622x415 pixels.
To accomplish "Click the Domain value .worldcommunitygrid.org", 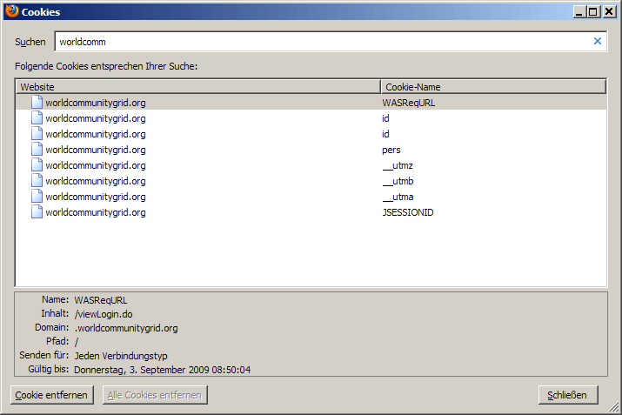I will pyautogui.click(x=126, y=328).
